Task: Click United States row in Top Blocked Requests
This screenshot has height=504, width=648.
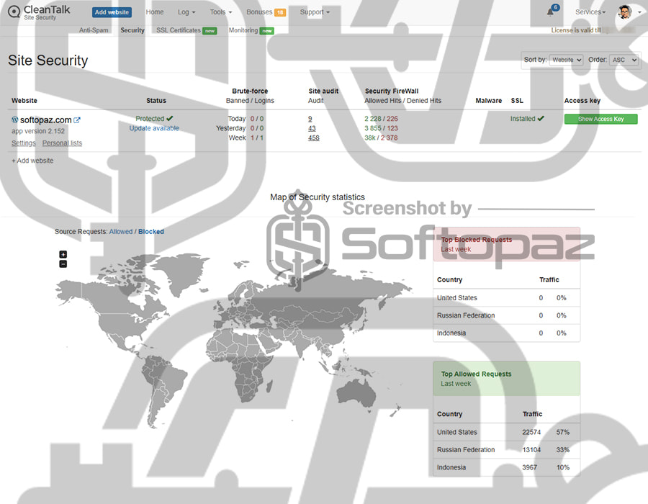Action: pos(507,298)
